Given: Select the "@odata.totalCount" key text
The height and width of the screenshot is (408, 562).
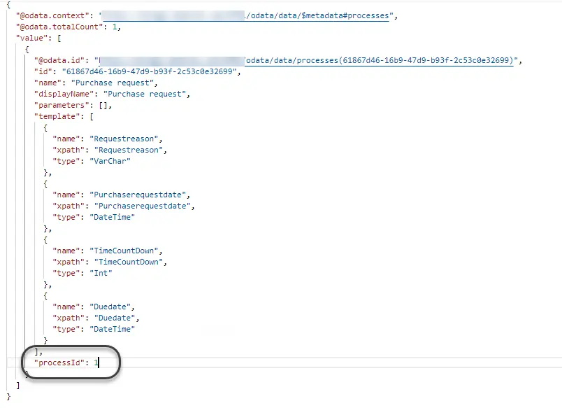Looking at the screenshot, I should [x=59, y=27].
